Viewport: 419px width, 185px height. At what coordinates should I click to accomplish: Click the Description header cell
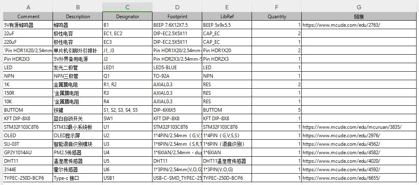78,16
